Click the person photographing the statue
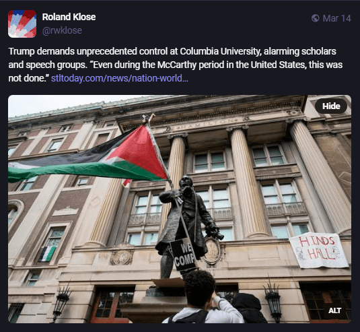The width and height of the screenshot is (360, 332). point(203,298)
